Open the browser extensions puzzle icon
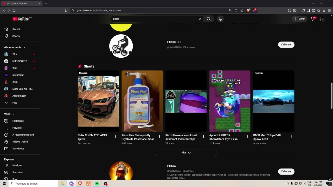Viewport: 333px width, 187px height. [290, 10]
